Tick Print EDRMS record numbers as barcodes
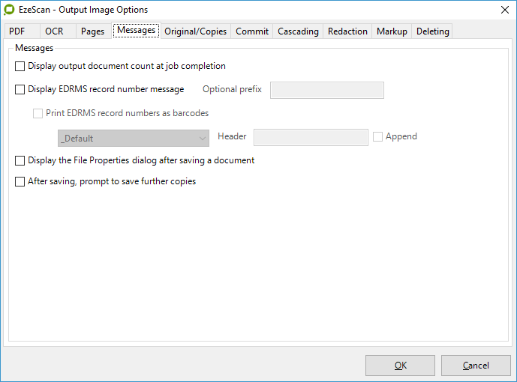This screenshot has width=517, height=382. [x=38, y=114]
